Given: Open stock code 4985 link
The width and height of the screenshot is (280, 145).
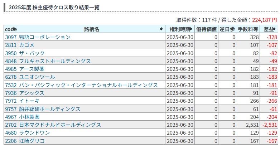Looking at the screenshot, I should pyautogui.click(x=11, y=69).
